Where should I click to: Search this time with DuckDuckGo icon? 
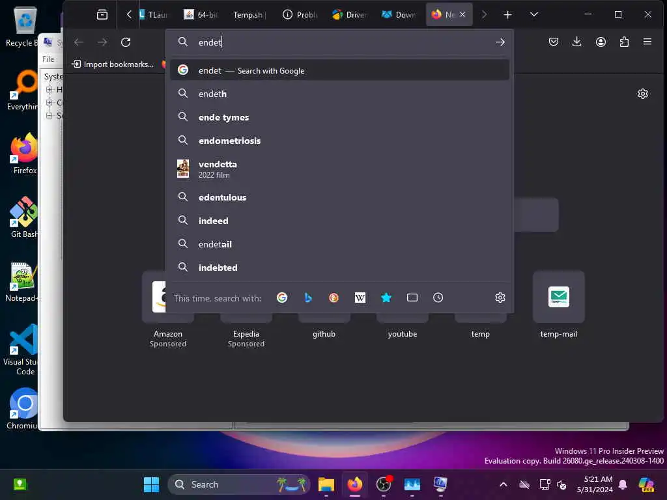334,298
